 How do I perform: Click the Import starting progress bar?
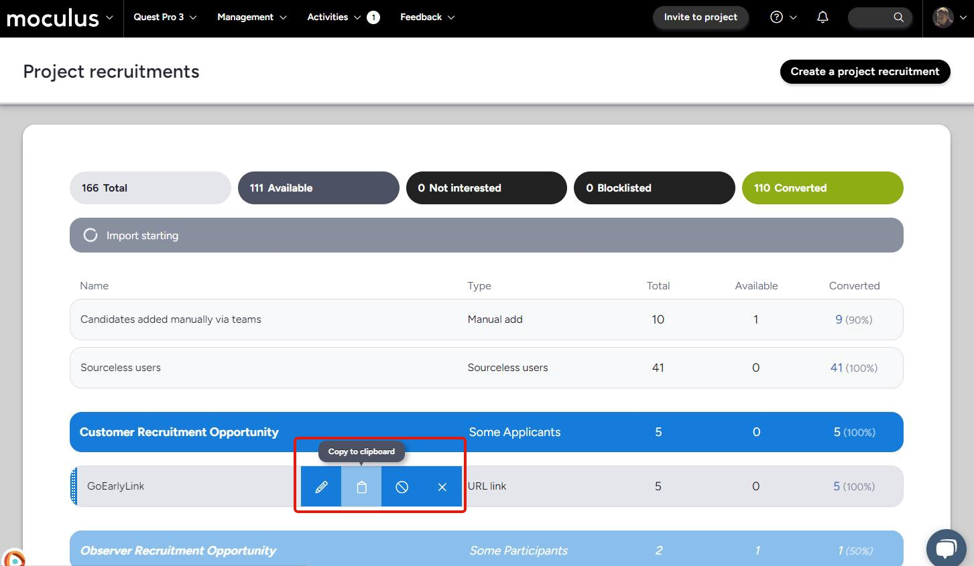click(486, 236)
